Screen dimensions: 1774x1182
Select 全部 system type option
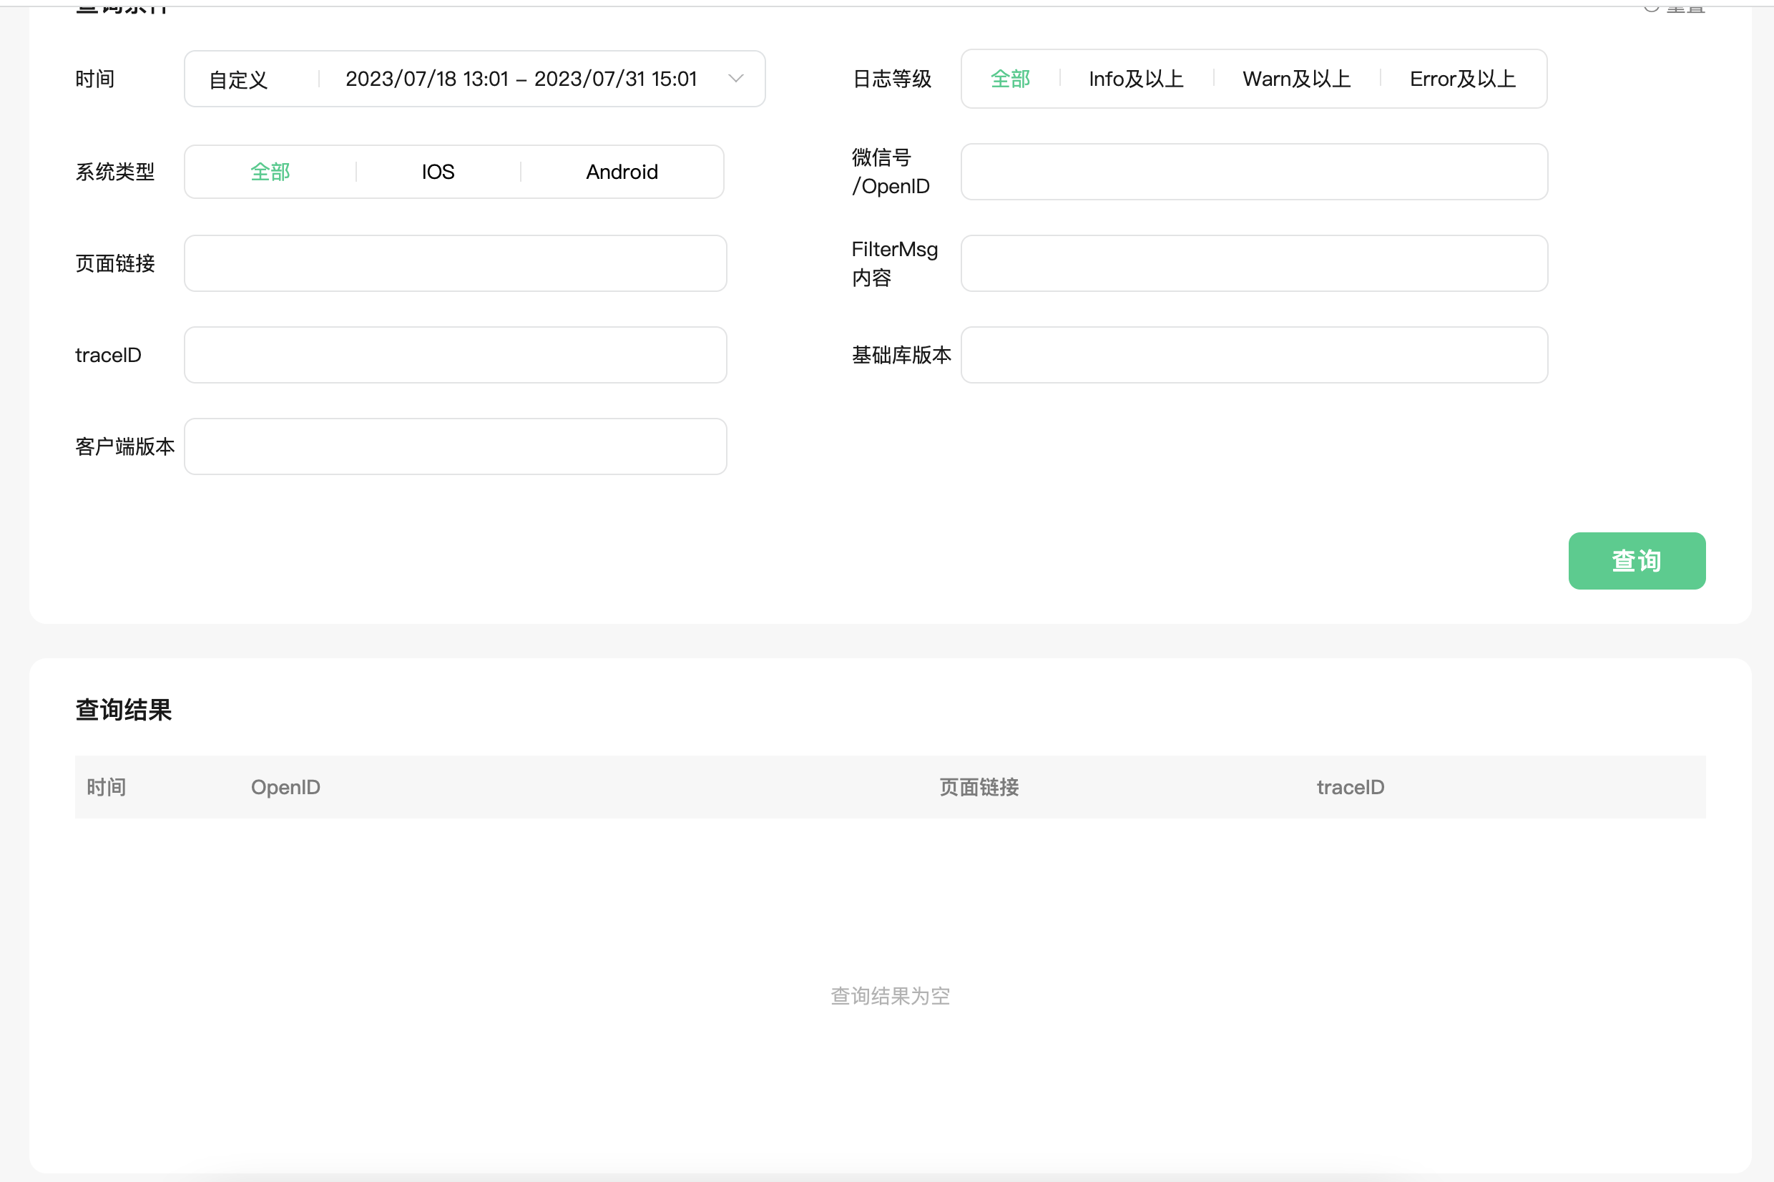click(x=270, y=172)
